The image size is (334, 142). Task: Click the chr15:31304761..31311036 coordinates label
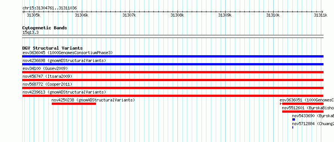[x=50, y=8]
